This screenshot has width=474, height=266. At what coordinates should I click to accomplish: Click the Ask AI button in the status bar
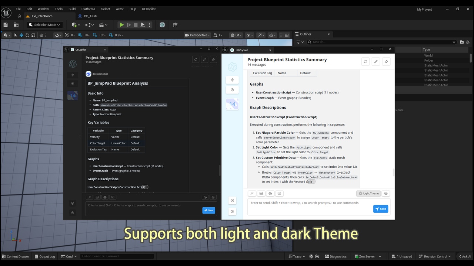click(465, 256)
